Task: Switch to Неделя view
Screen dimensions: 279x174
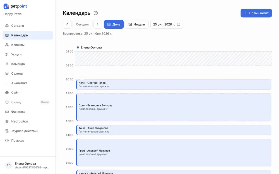Action: 137,24
